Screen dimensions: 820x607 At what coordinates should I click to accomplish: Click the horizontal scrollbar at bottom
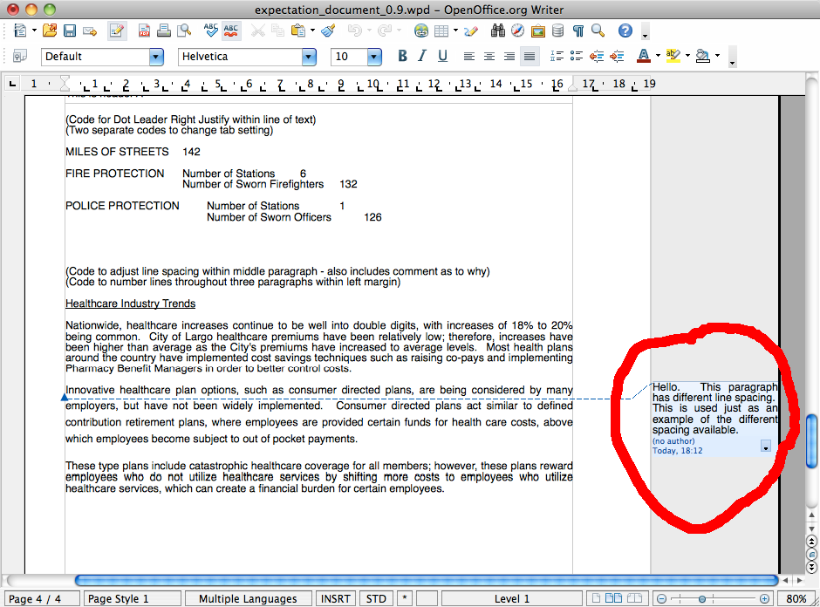[x=426, y=580]
